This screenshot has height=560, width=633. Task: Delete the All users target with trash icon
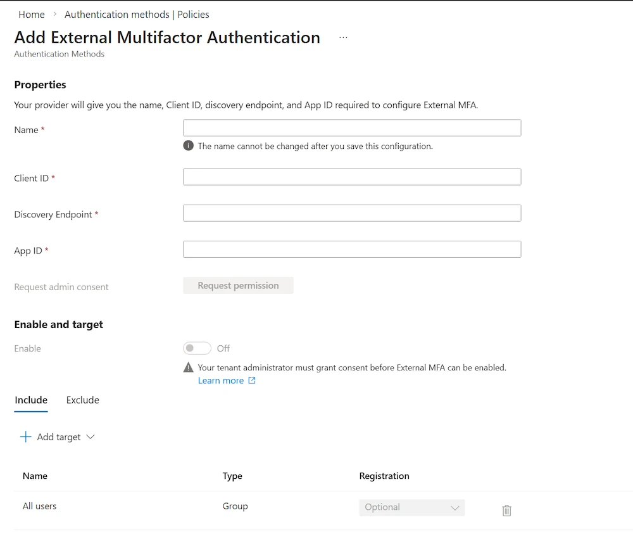click(506, 510)
